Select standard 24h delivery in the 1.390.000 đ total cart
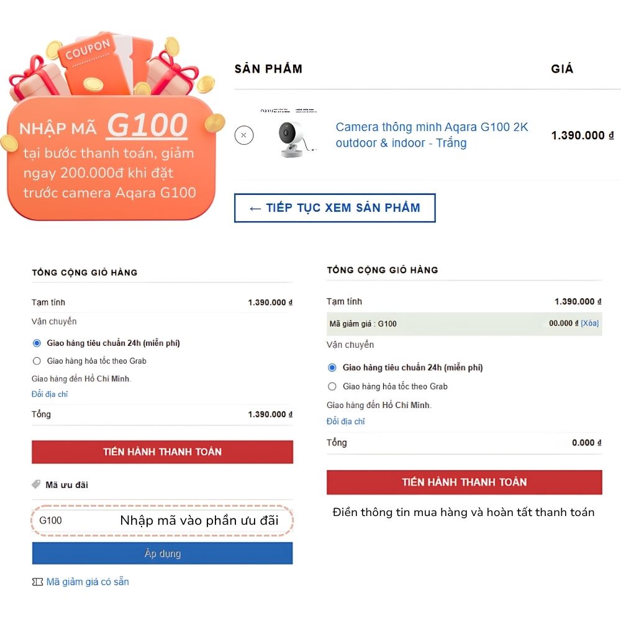The width and height of the screenshot is (621, 621). (x=37, y=343)
